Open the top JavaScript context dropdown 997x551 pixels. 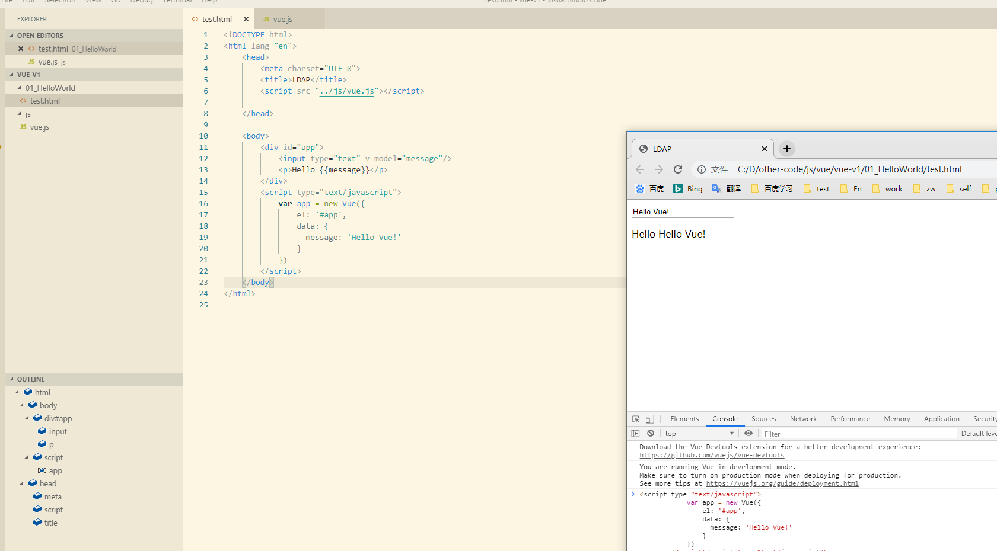[699, 434]
